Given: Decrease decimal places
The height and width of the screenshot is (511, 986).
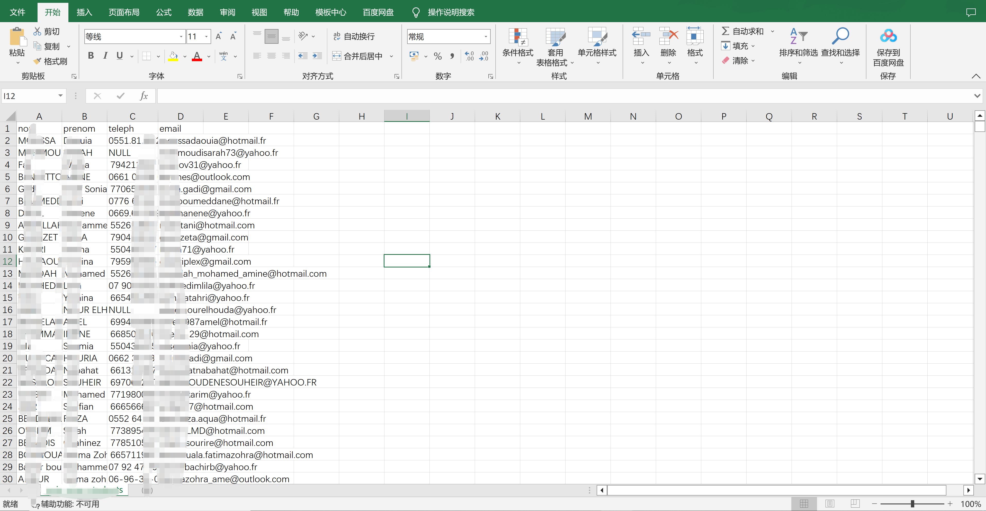Looking at the screenshot, I should click(x=484, y=56).
